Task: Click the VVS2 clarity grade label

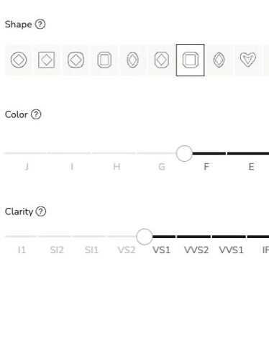Action: coord(196,250)
